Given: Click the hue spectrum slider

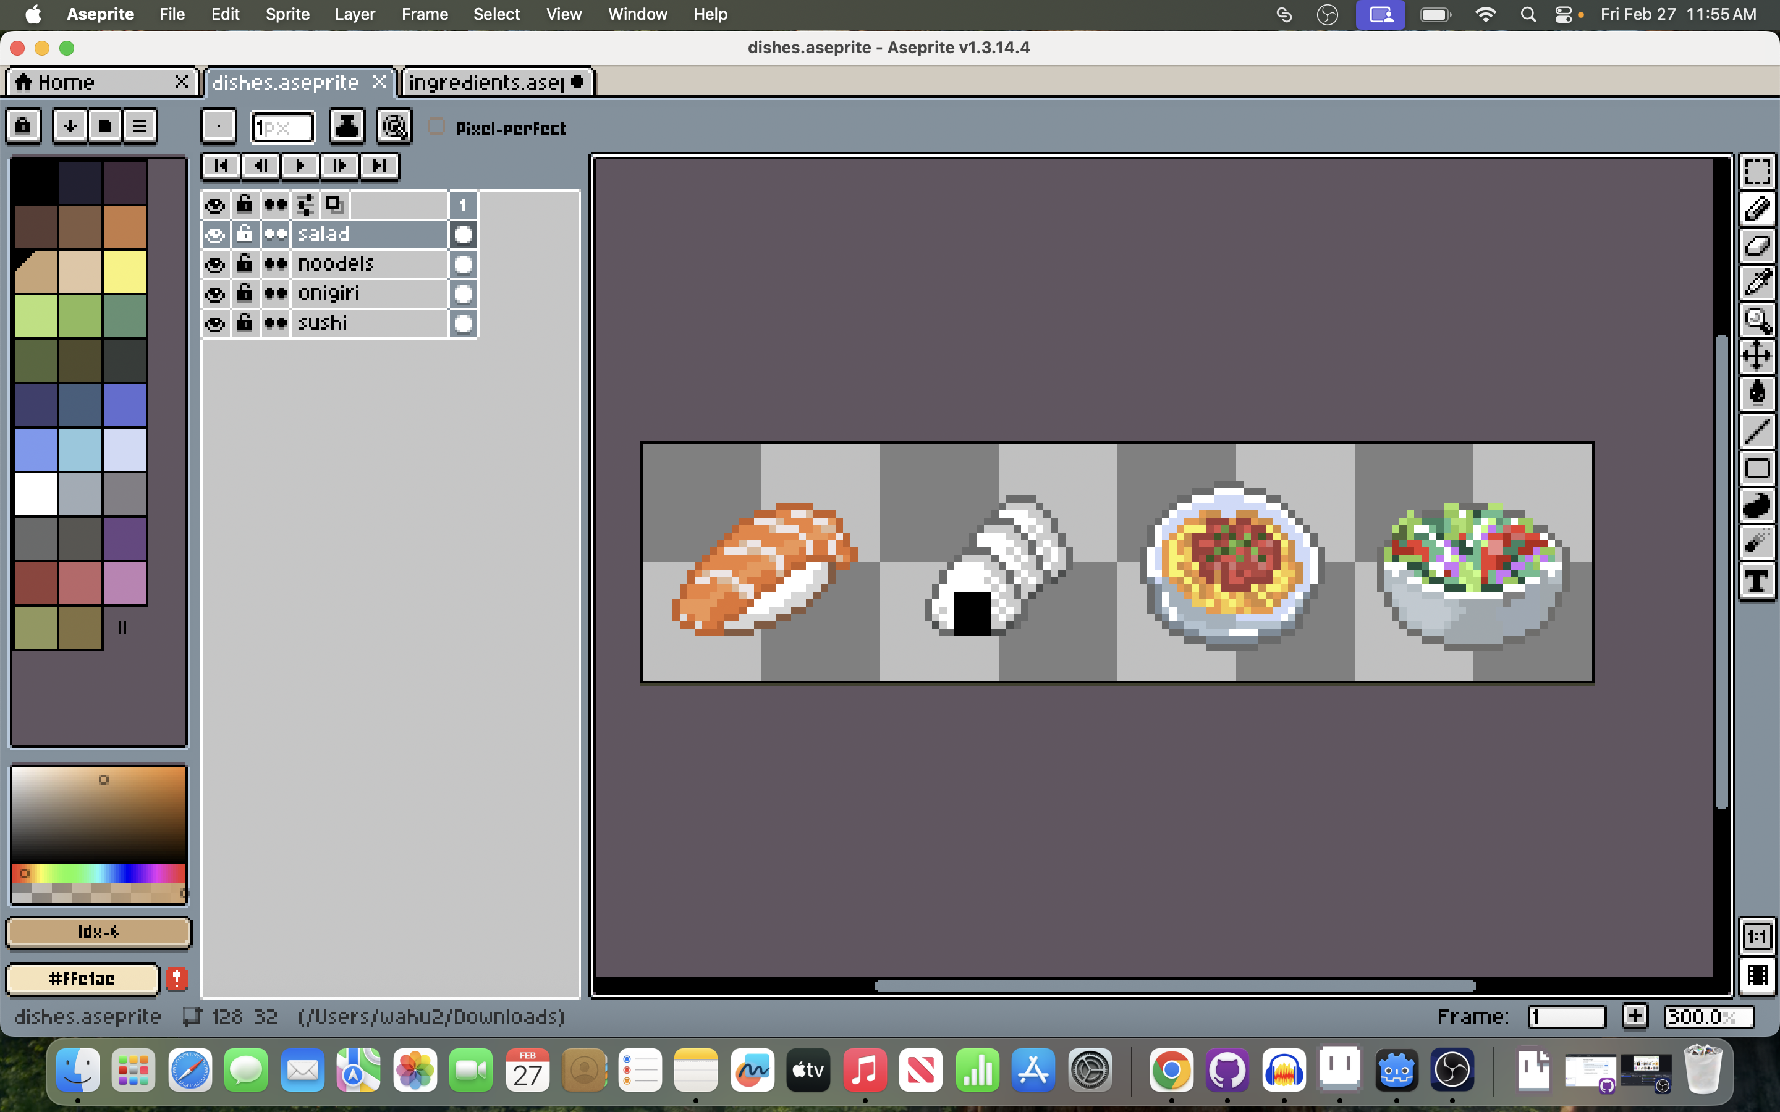Looking at the screenshot, I should [x=98, y=874].
